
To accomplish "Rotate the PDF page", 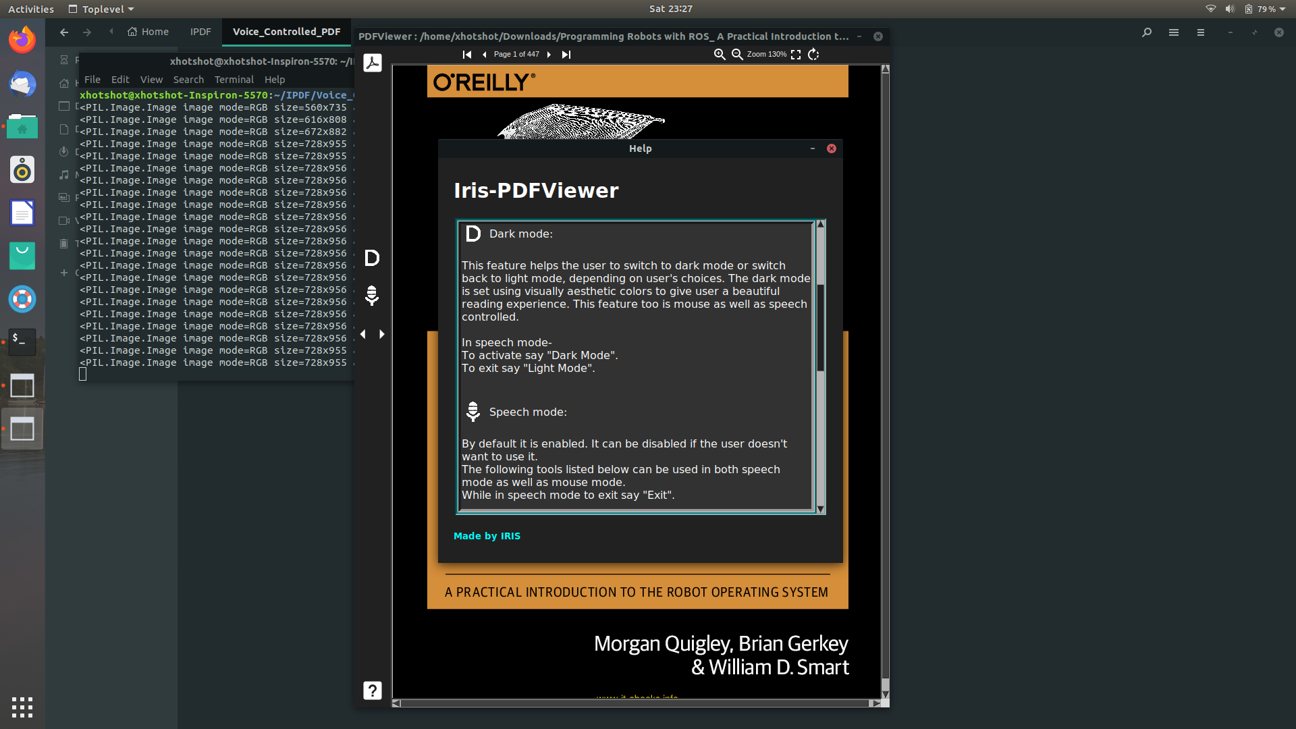I will click(813, 55).
